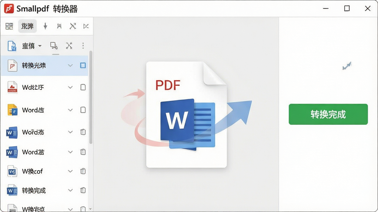378x212 pixels.
Task: Click the small blue arrow icon in right panel
Action: pos(347,66)
